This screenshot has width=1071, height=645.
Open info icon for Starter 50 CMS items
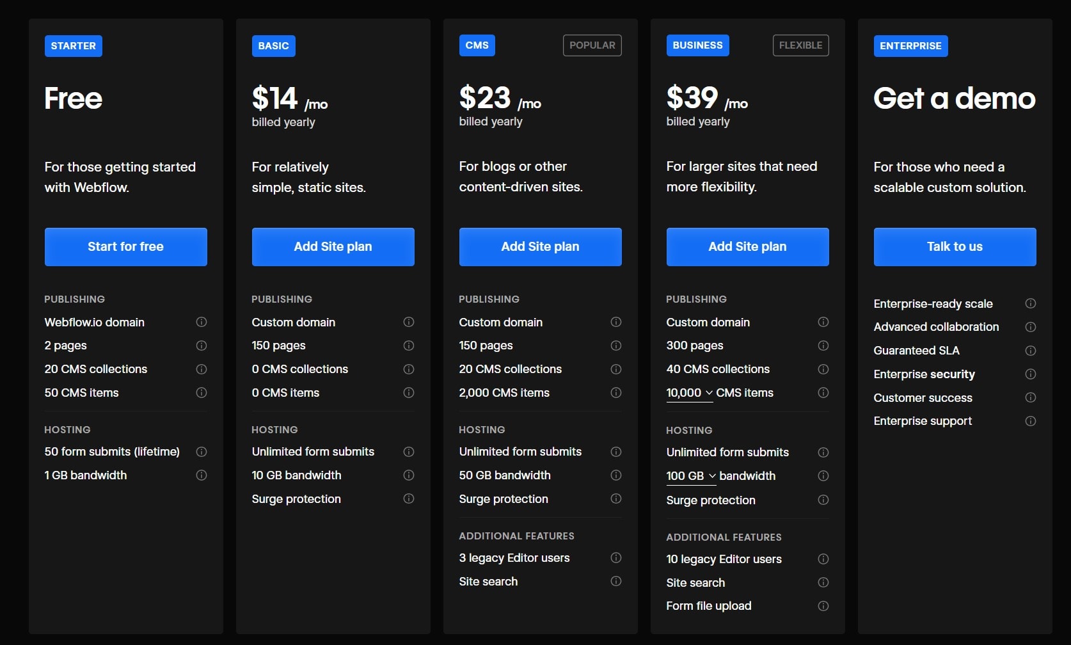(x=202, y=392)
